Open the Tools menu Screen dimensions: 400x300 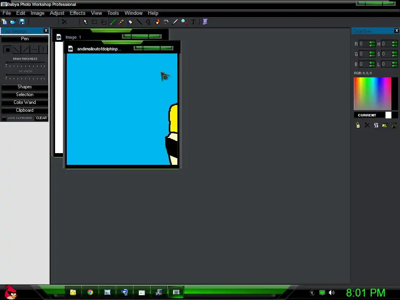113,13
